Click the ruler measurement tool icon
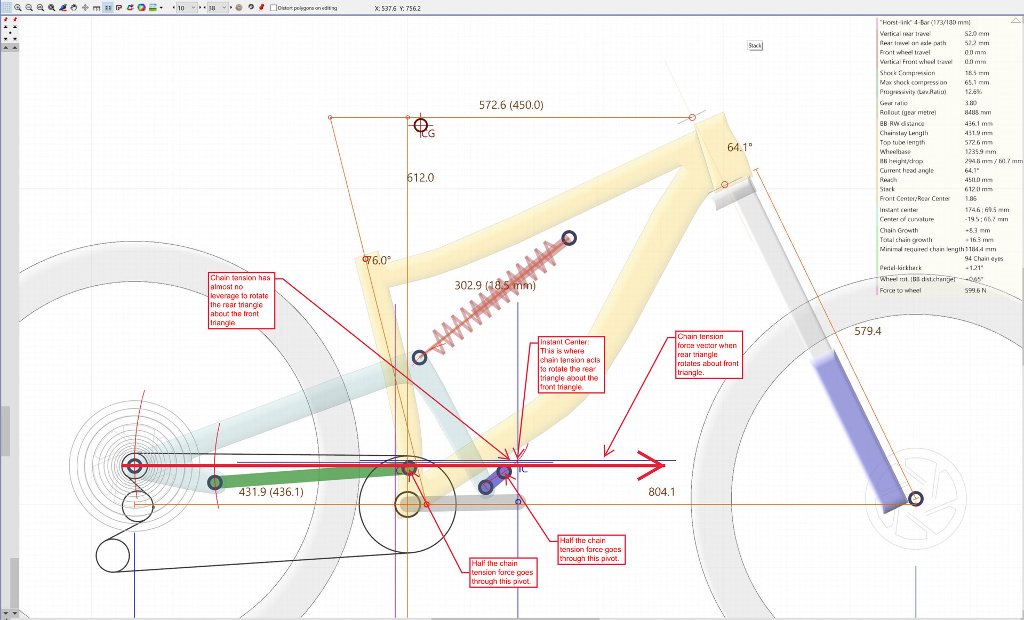This screenshot has width=1024, height=620. 97,7
